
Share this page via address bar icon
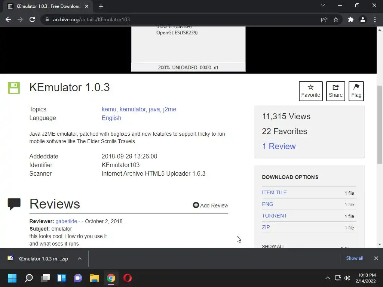coord(324,19)
